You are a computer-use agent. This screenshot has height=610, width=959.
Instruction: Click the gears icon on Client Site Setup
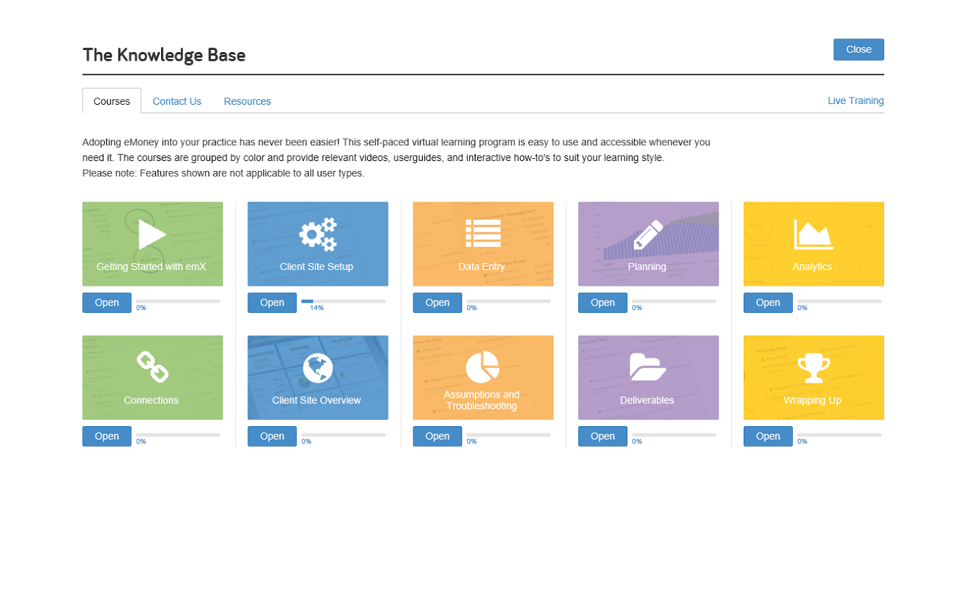point(317,234)
